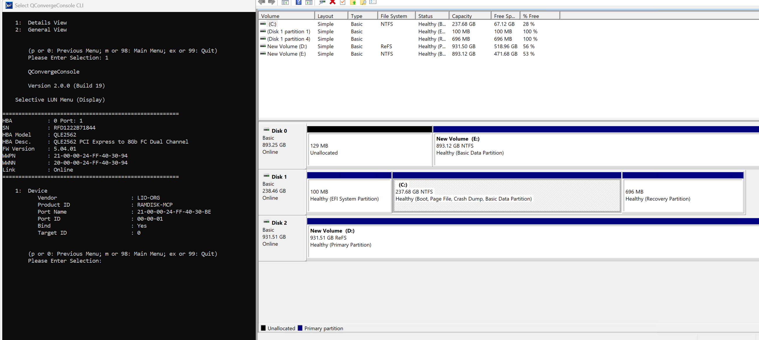Sort by the Layout column header
The image size is (759, 340).
[x=331, y=16]
